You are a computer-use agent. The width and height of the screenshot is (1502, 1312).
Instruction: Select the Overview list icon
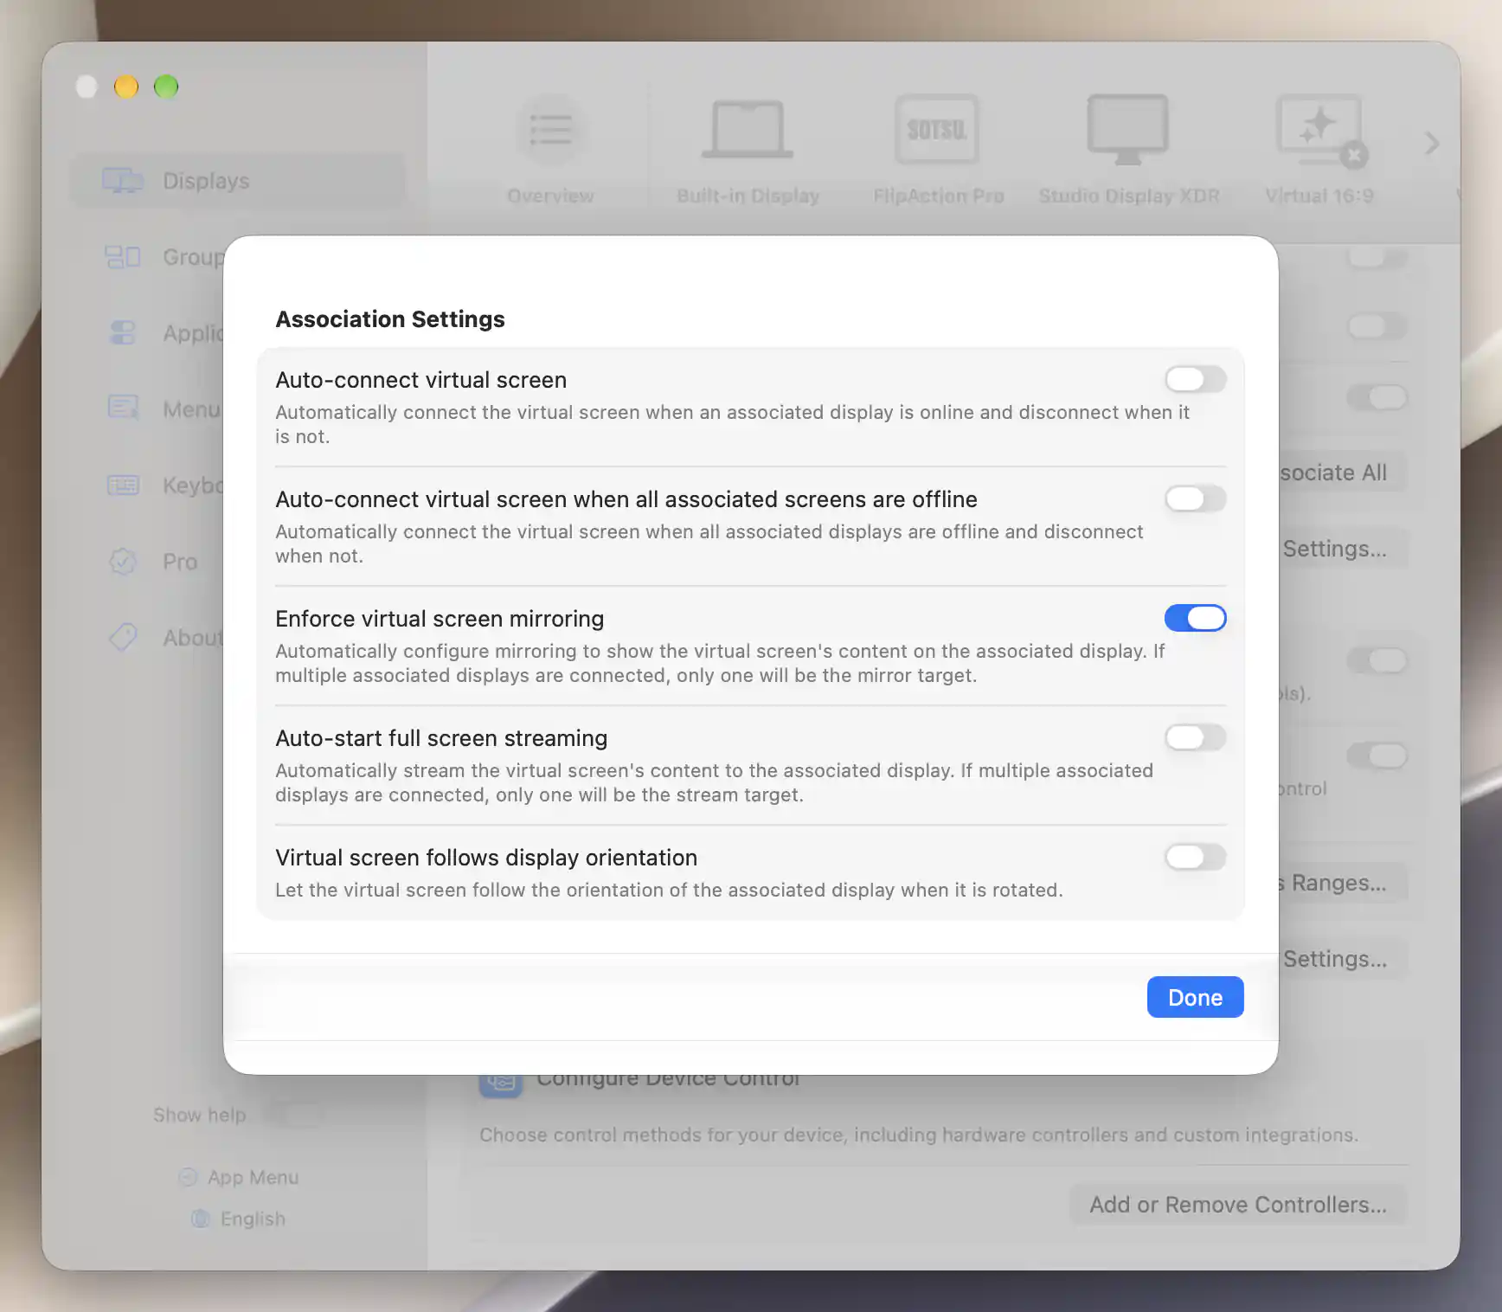[550, 131]
